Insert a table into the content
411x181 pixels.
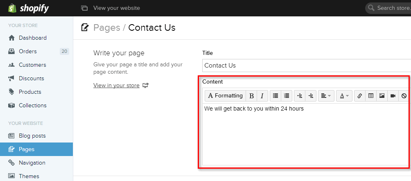(370, 96)
